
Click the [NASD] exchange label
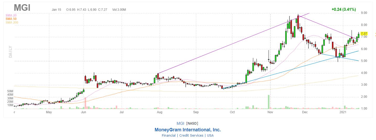(x=193, y=123)
